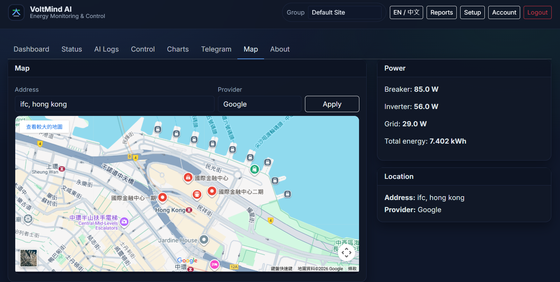Viewport: 560px width, 282px height.
Task: Click the red train station marker on map
Action: pos(197,194)
